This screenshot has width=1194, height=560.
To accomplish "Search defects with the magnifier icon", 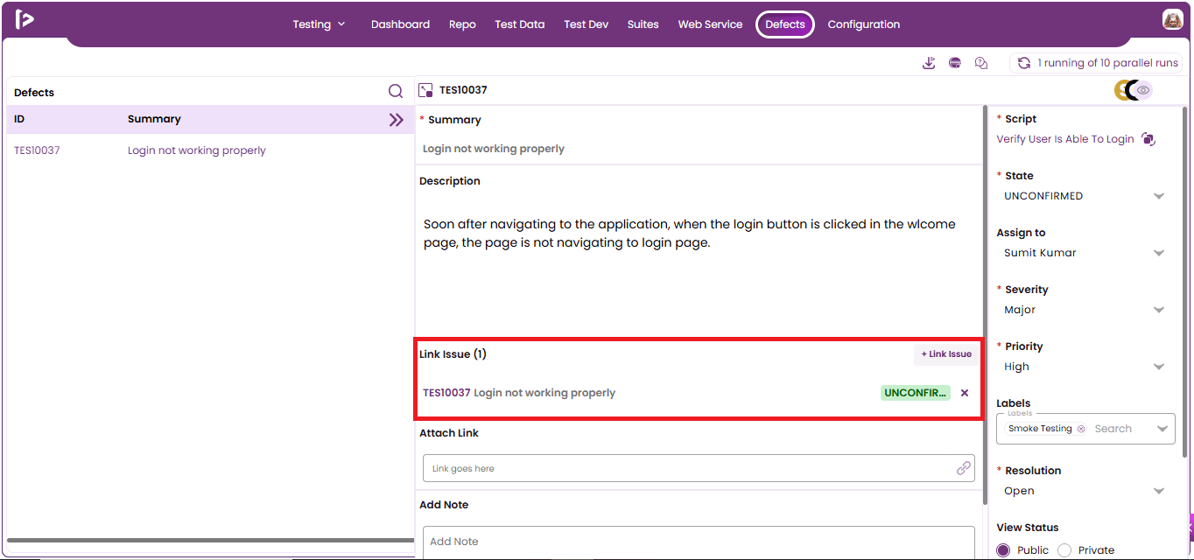I will click(x=396, y=92).
